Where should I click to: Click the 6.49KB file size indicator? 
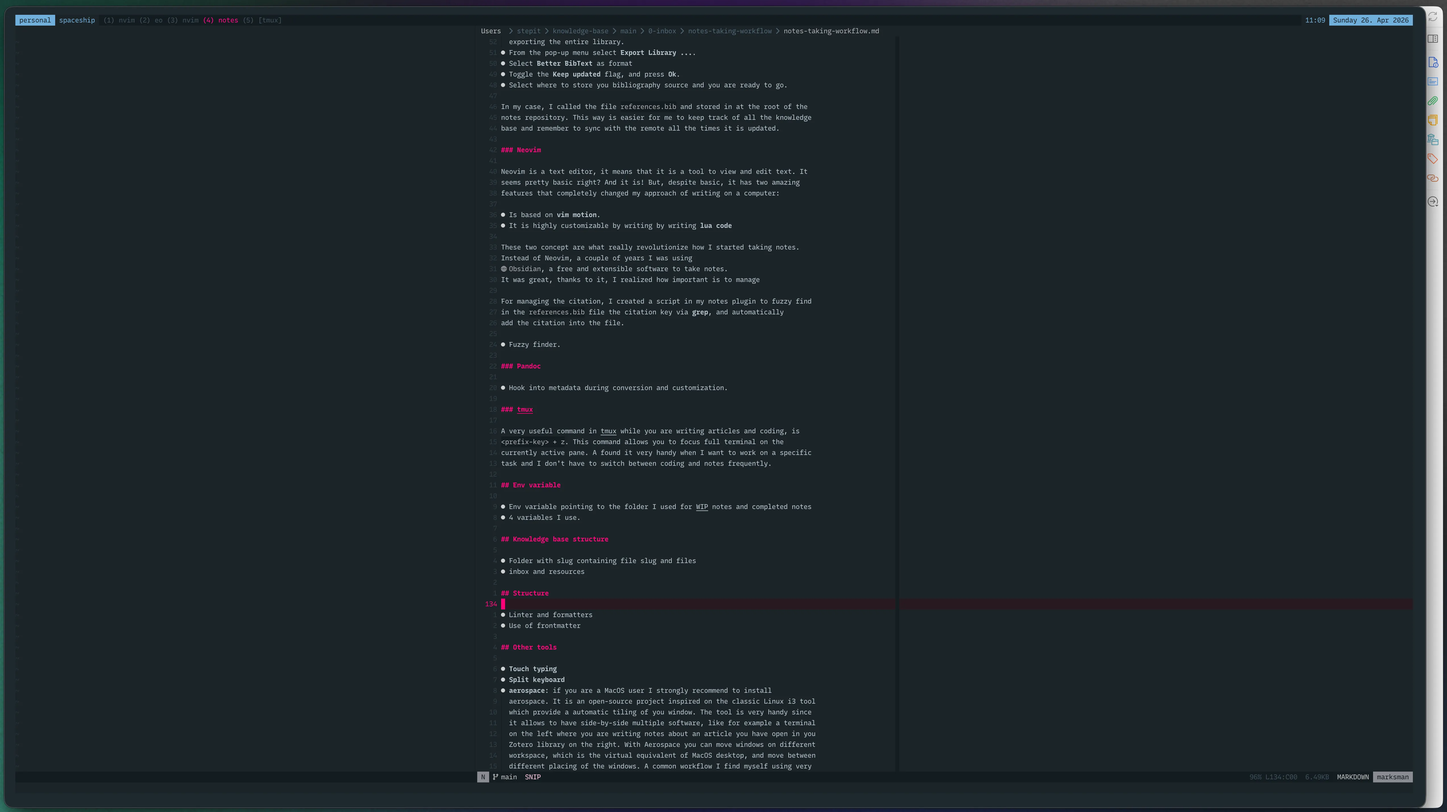1317,777
